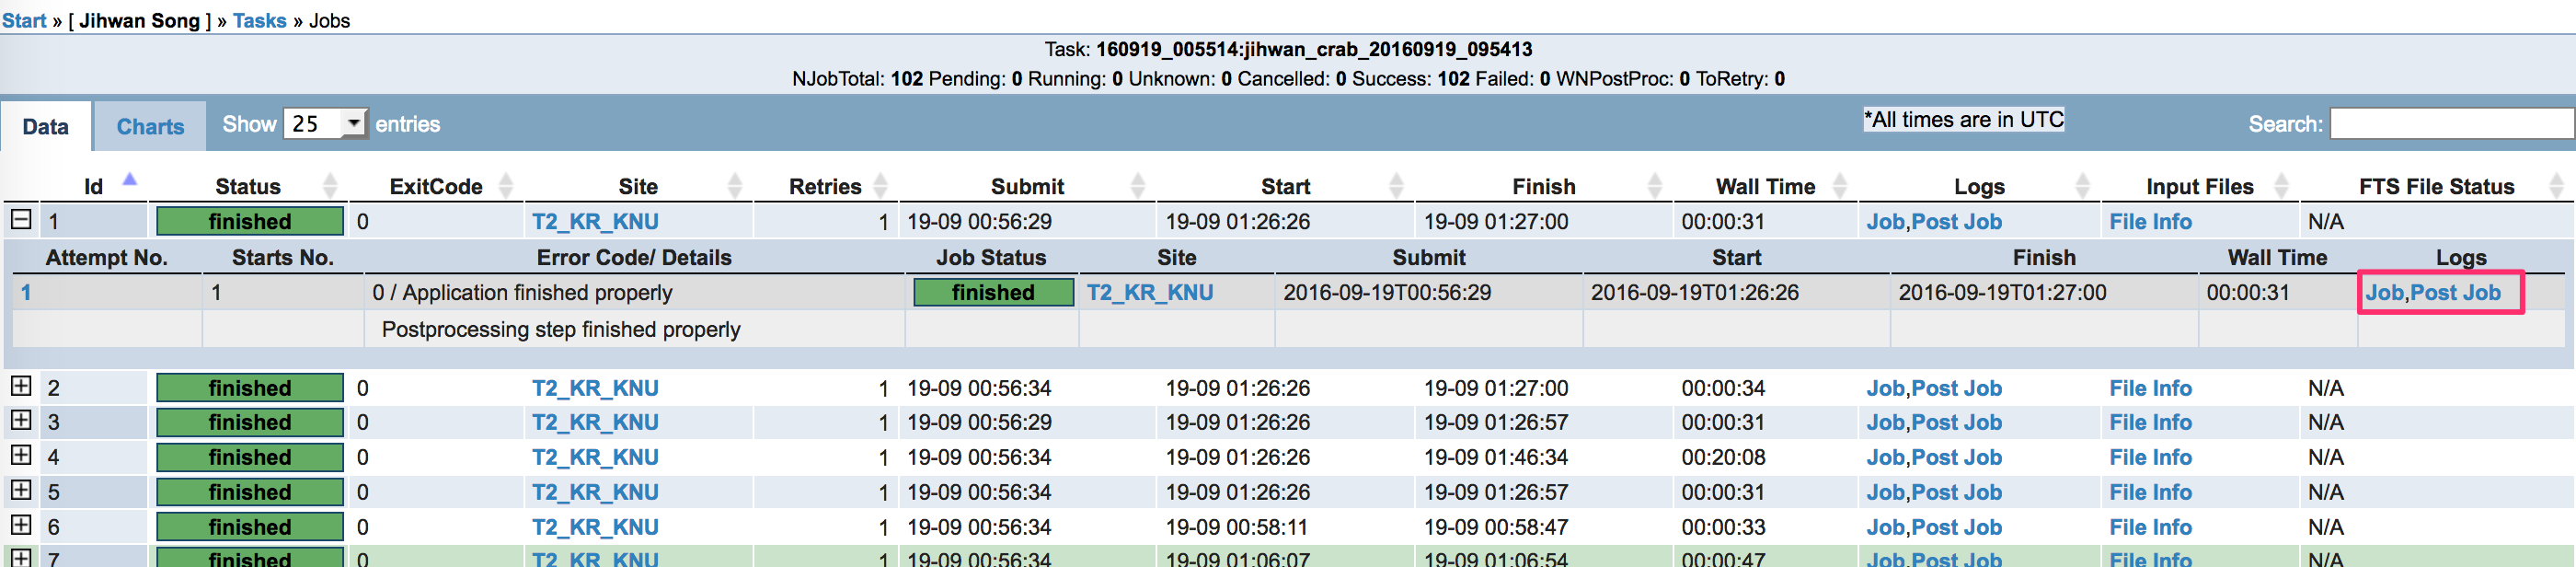This screenshot has height=567, width=2576.
Task: Expand job 6 attempt details
Action: (x=21, y=526)
